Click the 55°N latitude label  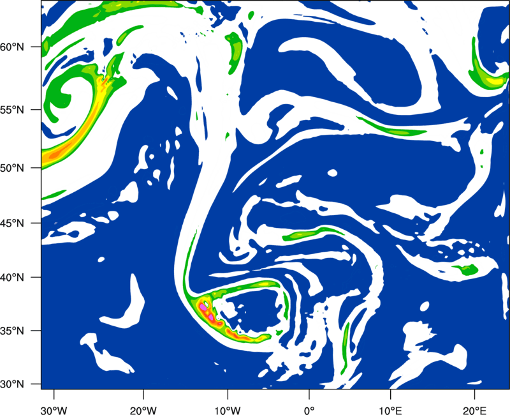pos(13,110)
